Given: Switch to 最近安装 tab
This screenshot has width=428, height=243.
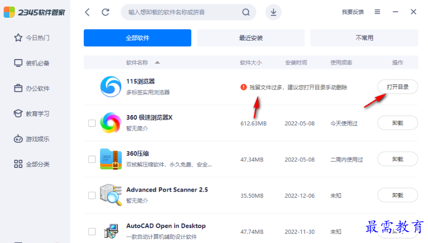Looking at the screenshot, I should (x=251, y=38).
